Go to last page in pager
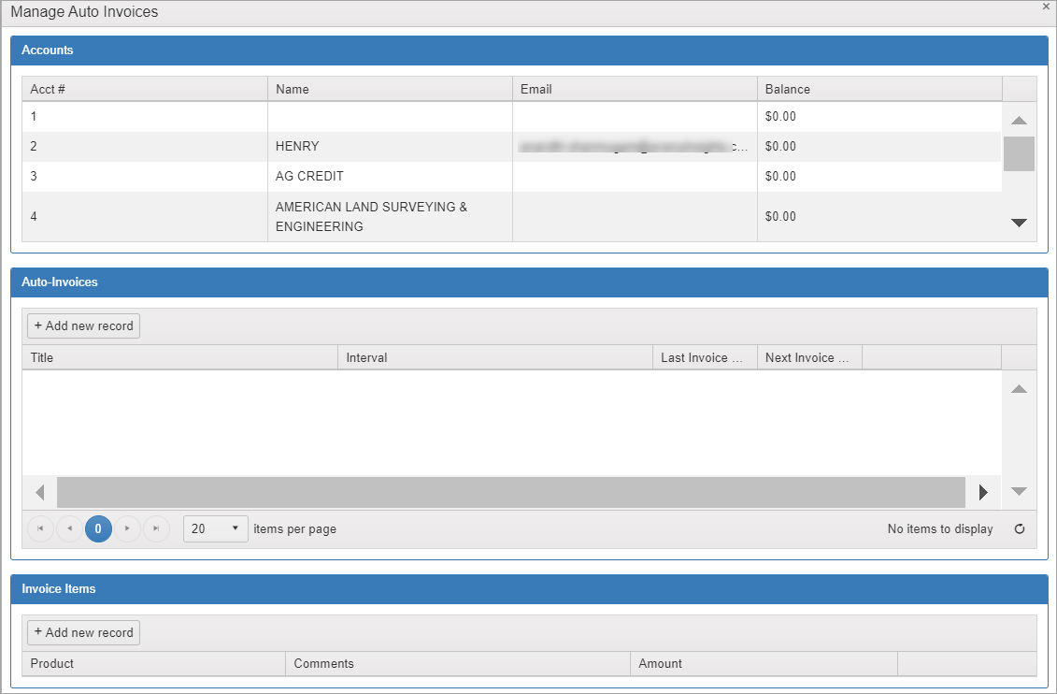Viewport: 1057px width, 694px height. pyautogui.click(x=156, y=529)
